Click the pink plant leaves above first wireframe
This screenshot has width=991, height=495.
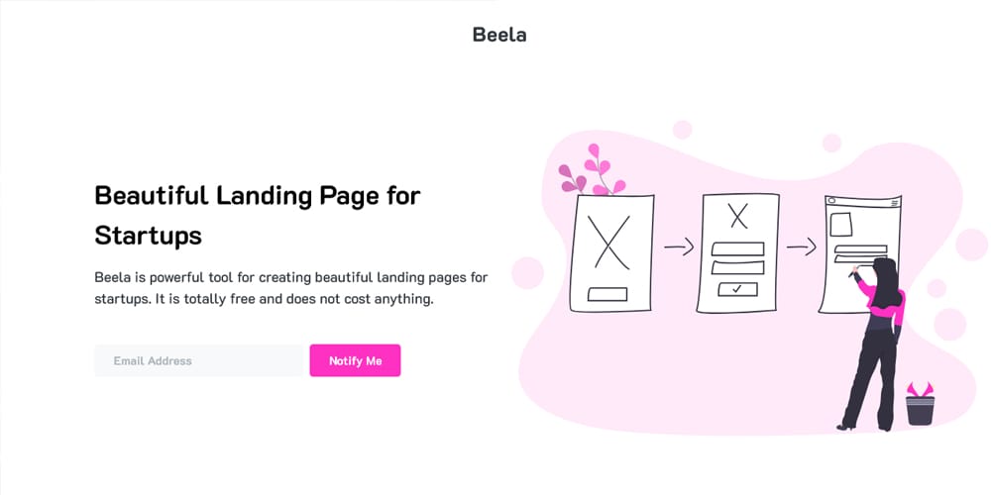click(x=595, y=172)
